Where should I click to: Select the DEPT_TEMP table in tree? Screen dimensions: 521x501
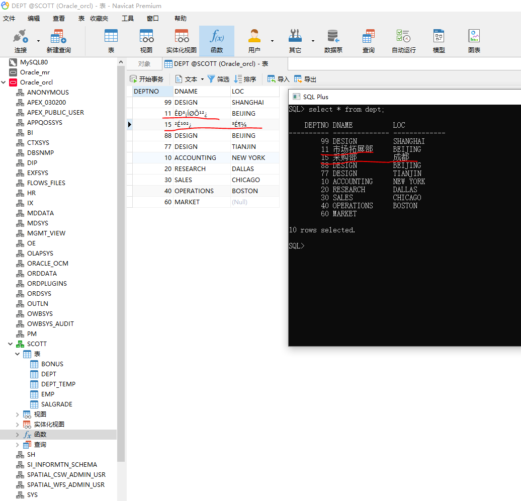(x=58, y=384)
